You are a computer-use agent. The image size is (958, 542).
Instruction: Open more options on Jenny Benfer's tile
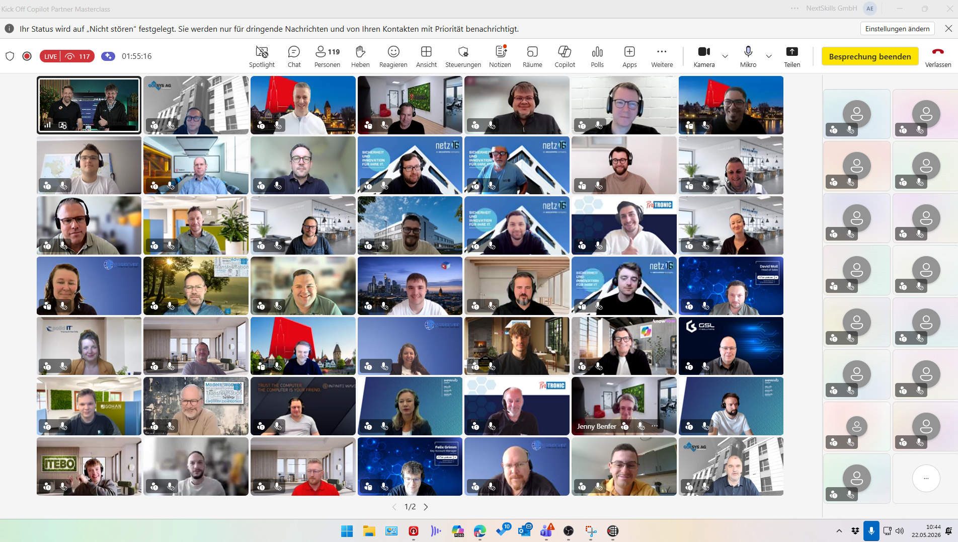click(x=655, y=426)
